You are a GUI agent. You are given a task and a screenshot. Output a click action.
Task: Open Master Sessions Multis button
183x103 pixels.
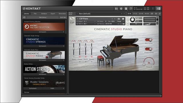tap(52, 88)
